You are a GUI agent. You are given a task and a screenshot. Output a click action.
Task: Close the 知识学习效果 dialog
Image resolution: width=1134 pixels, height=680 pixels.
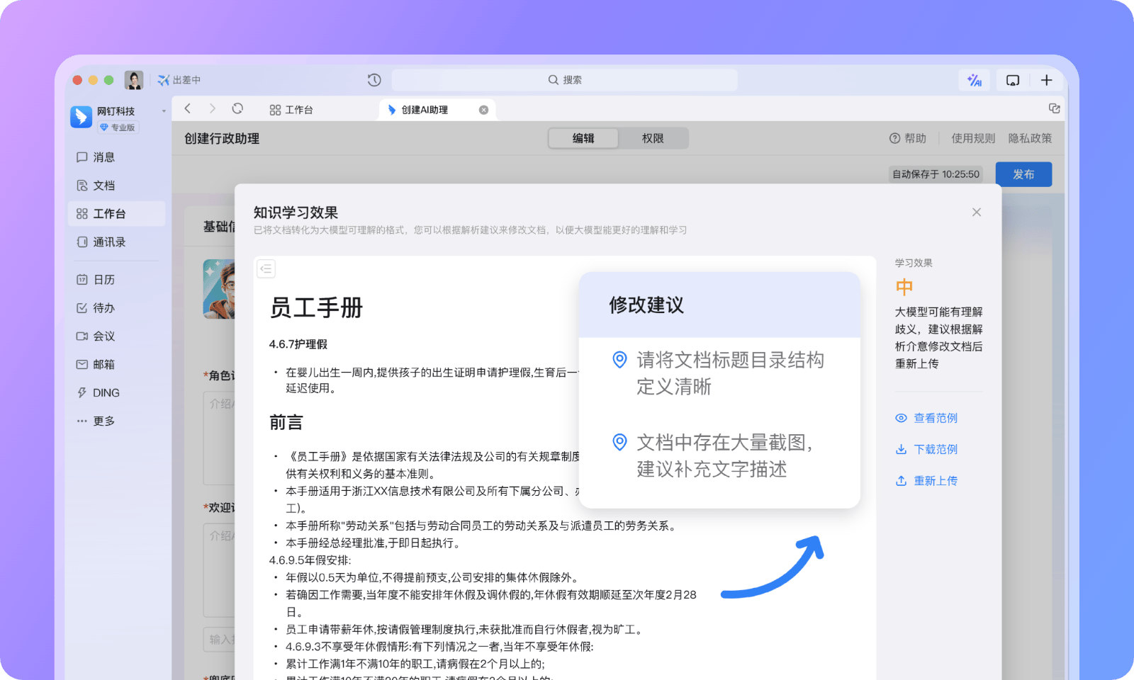976,212
